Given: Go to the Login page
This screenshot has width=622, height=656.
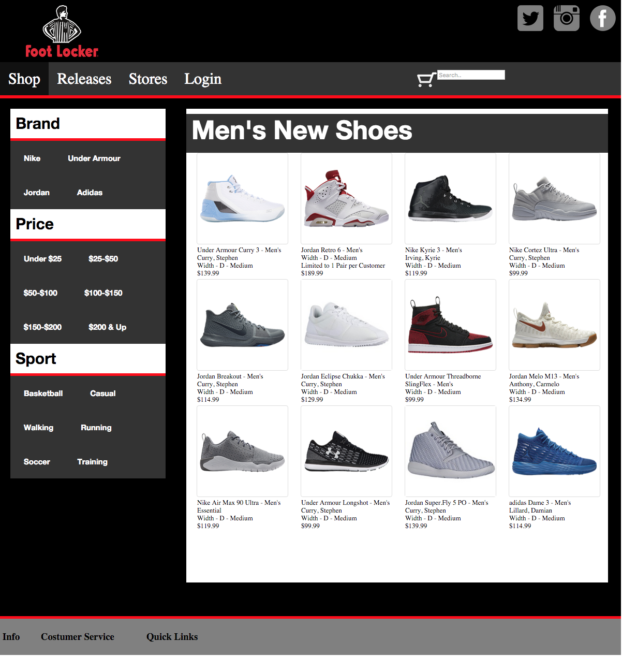Looking at the screenshot, I should (203, 79).
